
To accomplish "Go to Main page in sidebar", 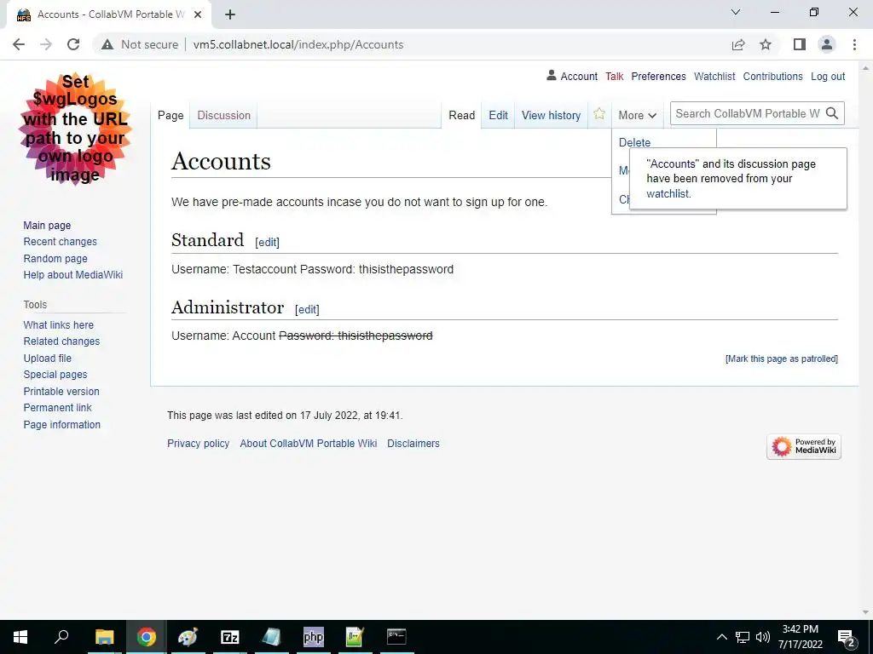I will tap(48, 225).
